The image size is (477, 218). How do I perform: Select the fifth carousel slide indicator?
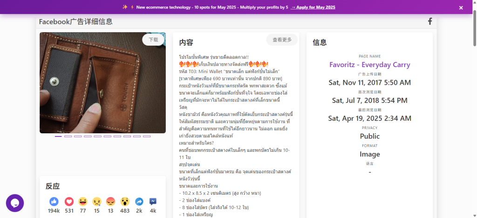pyautogui.click(x=98, y=136)
